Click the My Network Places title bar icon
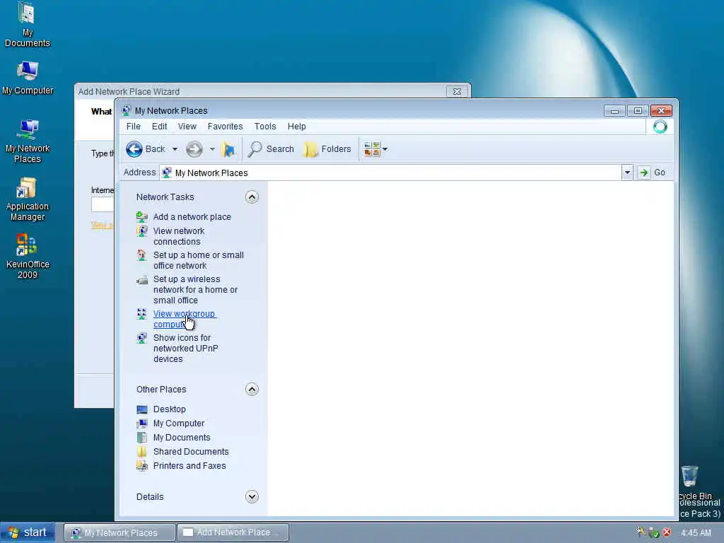The image size is (724, 543). tap(126, 110)
